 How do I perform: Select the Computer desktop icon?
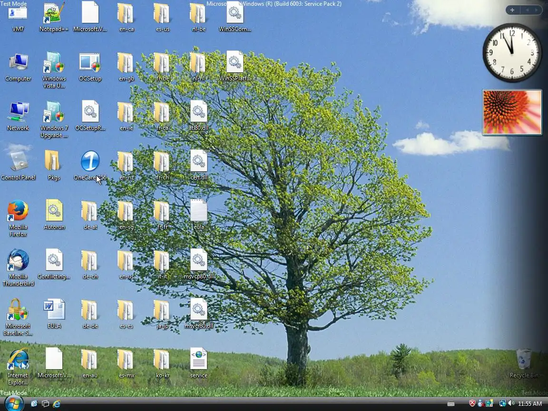pos(18,67)
